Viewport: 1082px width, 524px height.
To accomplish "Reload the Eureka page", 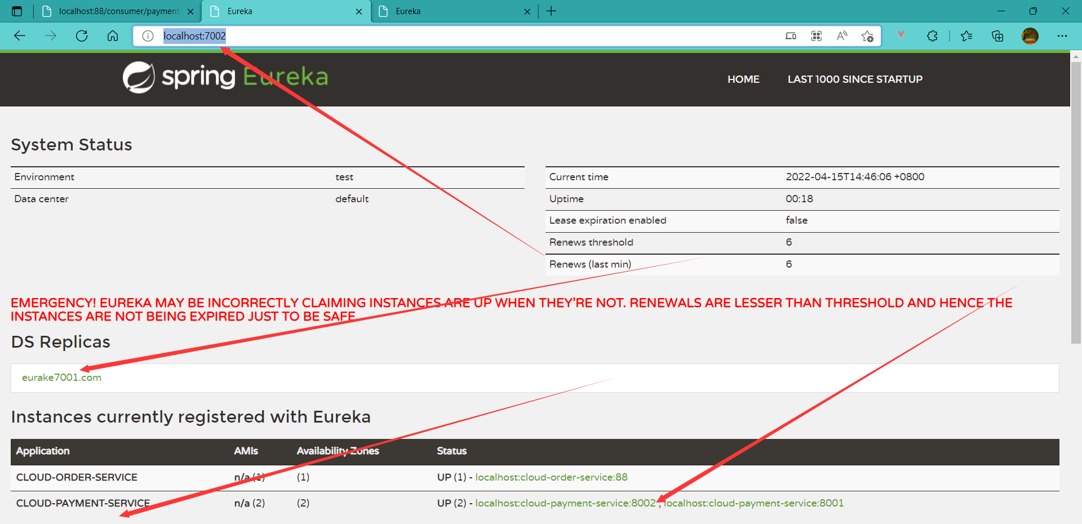I will 82,36.
